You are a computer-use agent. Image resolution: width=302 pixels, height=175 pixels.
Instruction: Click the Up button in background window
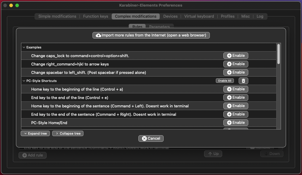click(213, 154)
